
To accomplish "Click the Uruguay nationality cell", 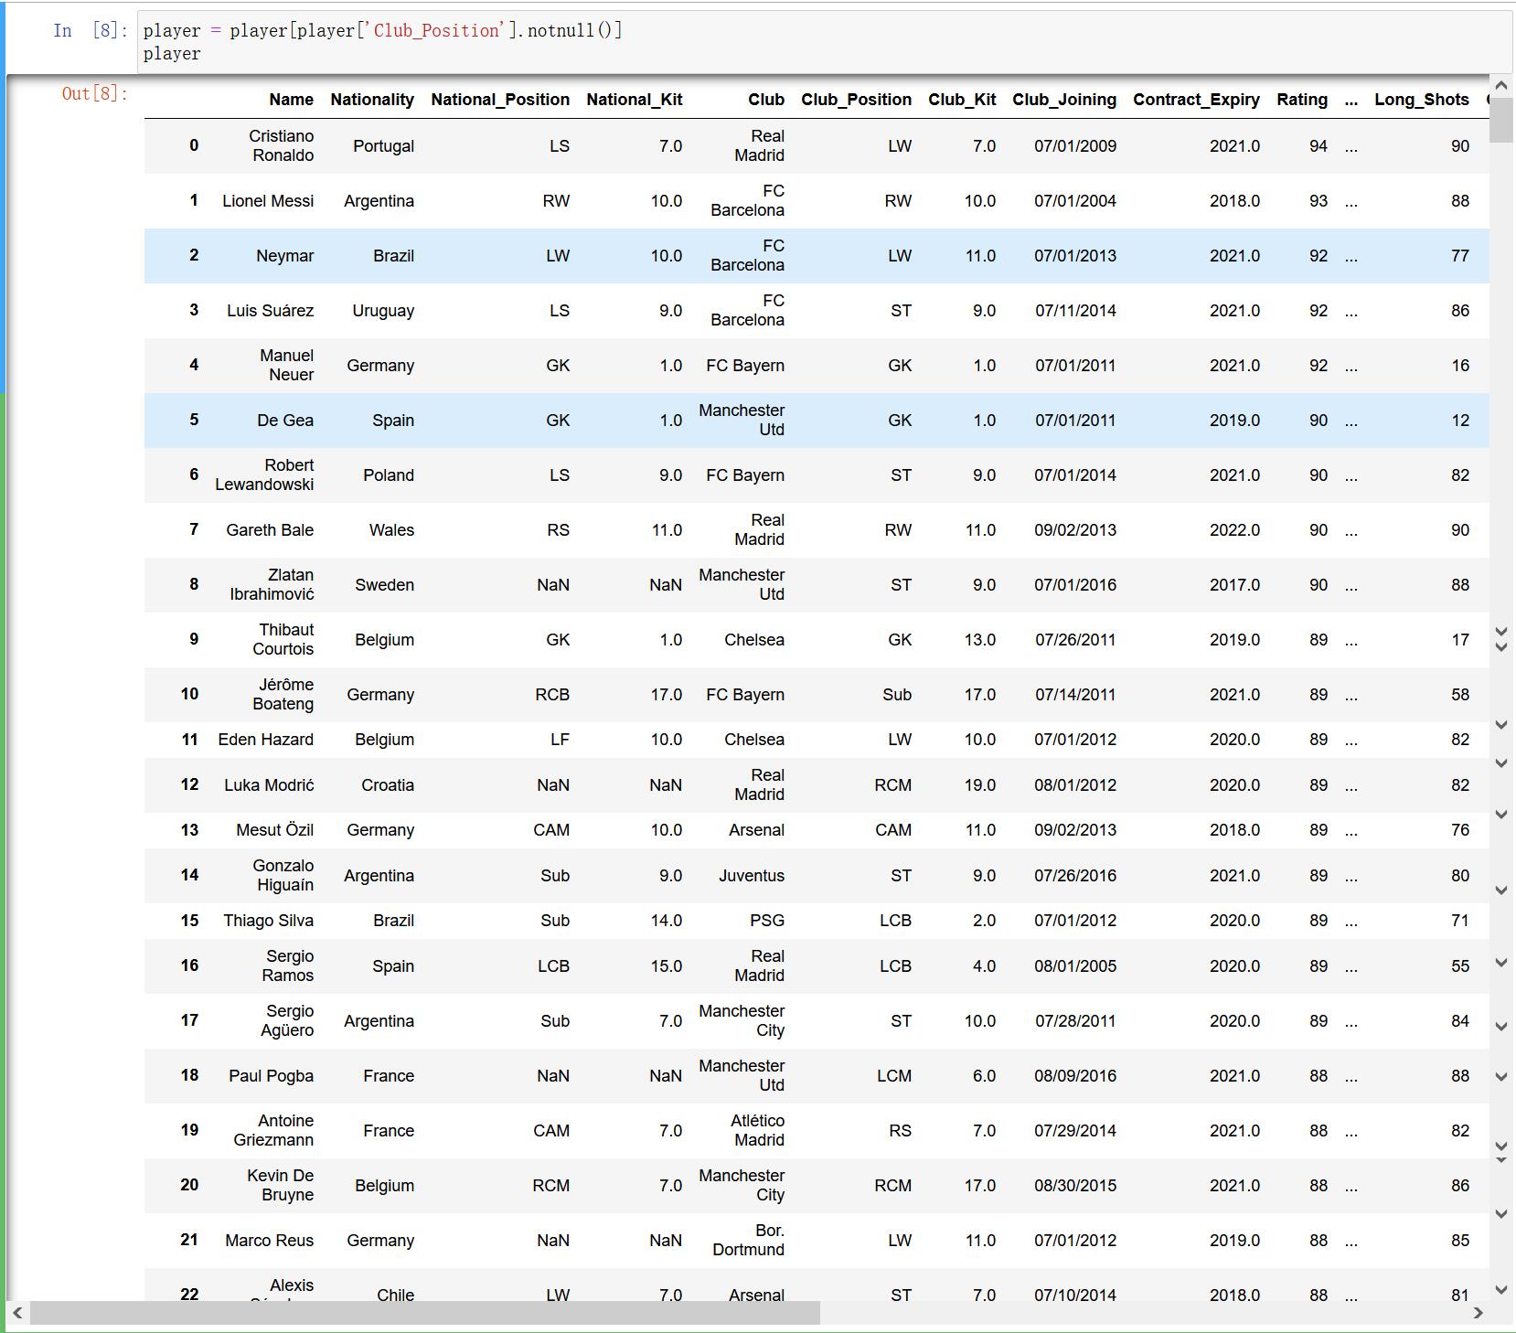I will pyautogui.click(x=383, y=311).
